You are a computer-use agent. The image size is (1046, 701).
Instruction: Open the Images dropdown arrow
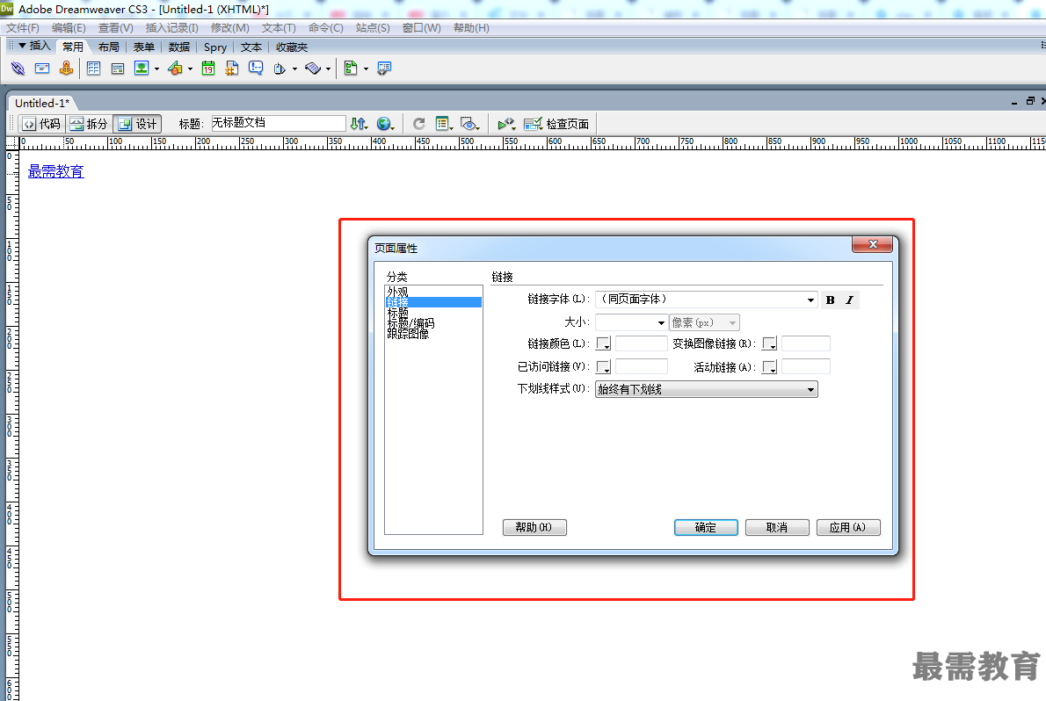click(x=156, y=69)
